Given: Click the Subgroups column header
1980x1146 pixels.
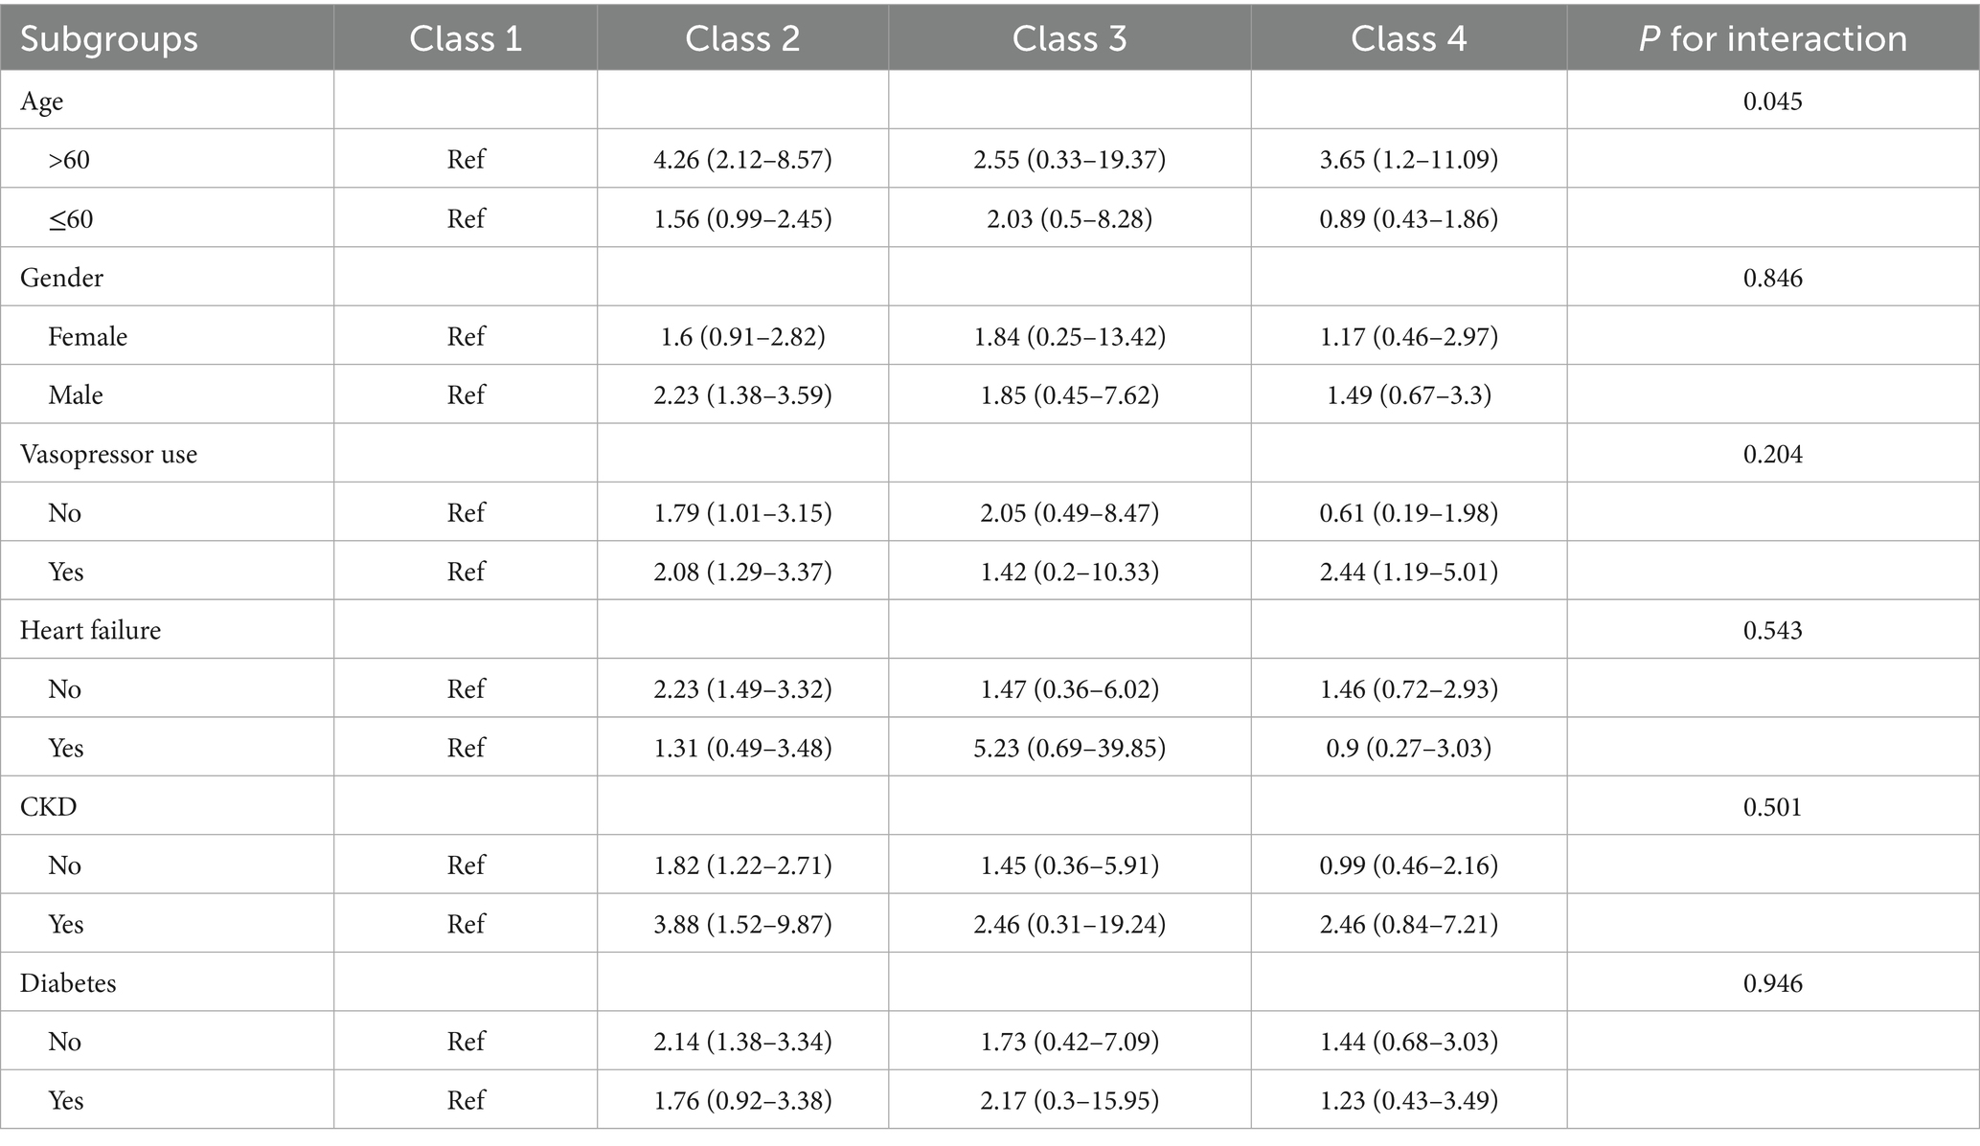Looking at the screenshot, I should click(x=109, y=38).
